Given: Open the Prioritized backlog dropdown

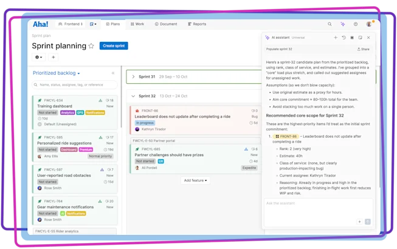Looking at the screenshot, I should 56,73.
